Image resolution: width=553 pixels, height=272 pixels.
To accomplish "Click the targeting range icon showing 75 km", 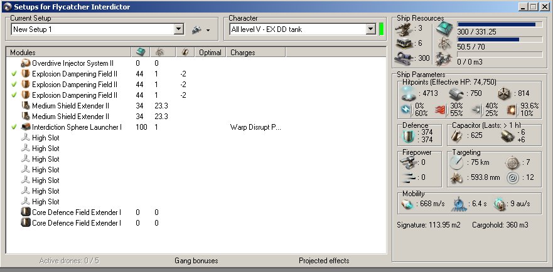I will [x=456, y=163].
